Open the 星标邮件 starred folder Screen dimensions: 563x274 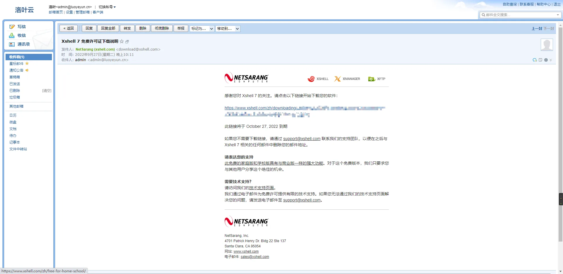click(x=16, y=64)
